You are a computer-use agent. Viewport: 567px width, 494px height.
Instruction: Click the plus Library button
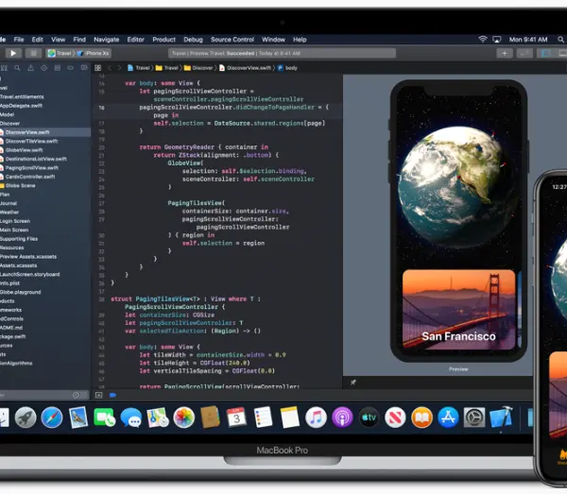pos(505,54)
